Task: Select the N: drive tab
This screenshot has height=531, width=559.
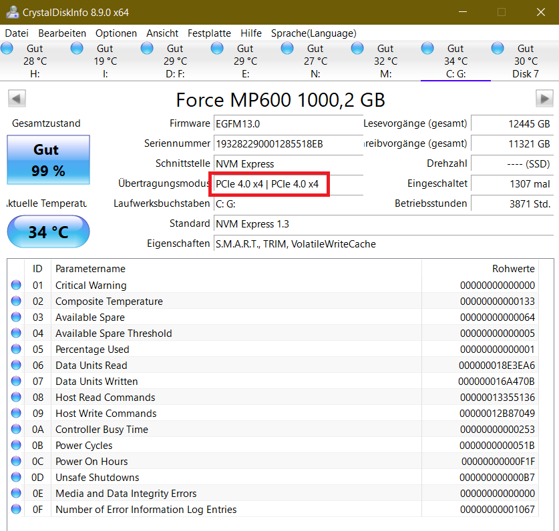Action: click(x=315, y=61)
